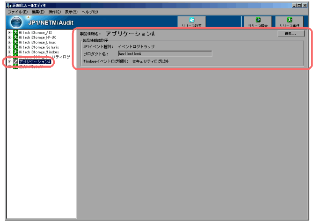The height and width of the screenshot is (222, 314).
Task: Click the pencil icon next to アプリケーションA
Action: (15, 62)
